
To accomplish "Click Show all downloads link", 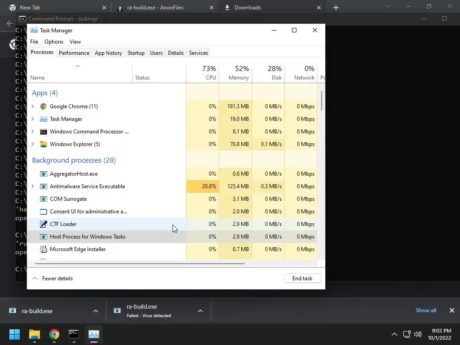I will 426,310.
